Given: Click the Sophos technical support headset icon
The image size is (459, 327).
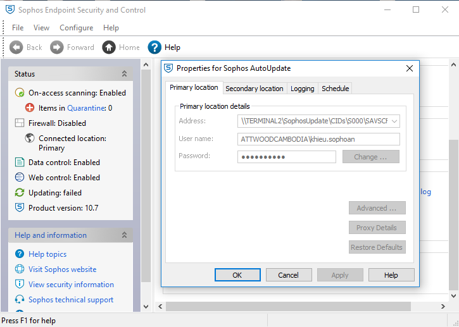Looking at the screenshot, I should coord(20,300).
